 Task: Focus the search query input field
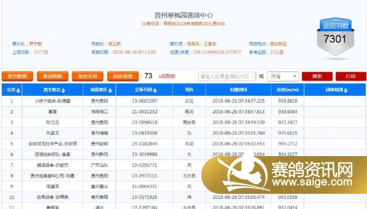(227, 76)
